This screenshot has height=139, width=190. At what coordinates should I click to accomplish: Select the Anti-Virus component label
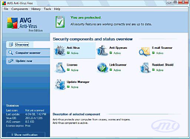[x=73, y=48]
